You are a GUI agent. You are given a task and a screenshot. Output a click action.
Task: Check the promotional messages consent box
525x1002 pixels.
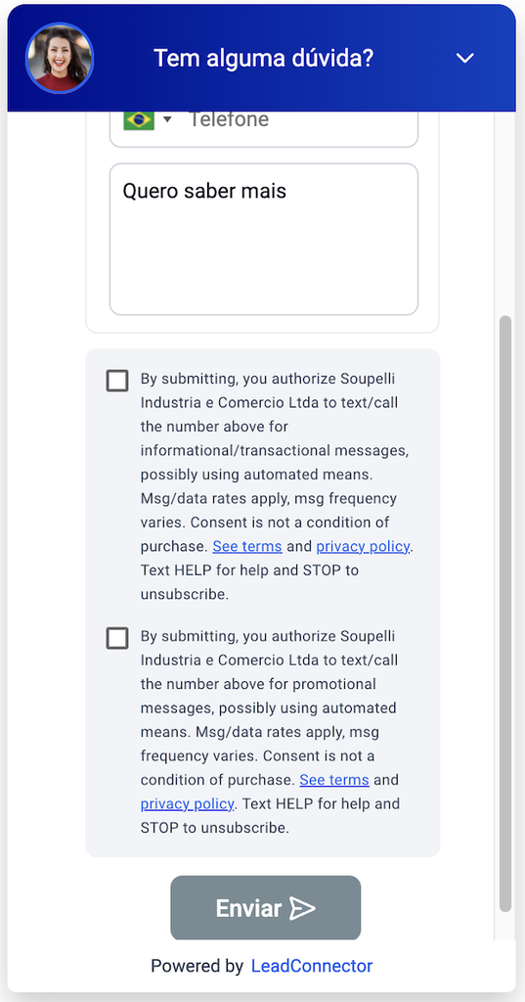[117, 638]
